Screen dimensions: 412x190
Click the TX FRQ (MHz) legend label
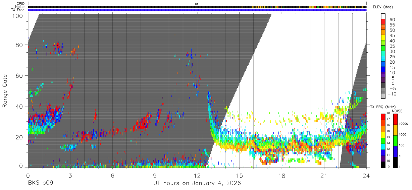[x=381, y=107]
